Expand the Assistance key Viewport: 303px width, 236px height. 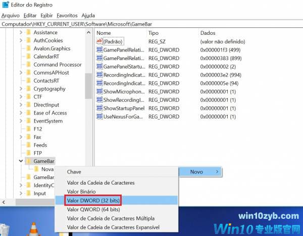point(21,32)
